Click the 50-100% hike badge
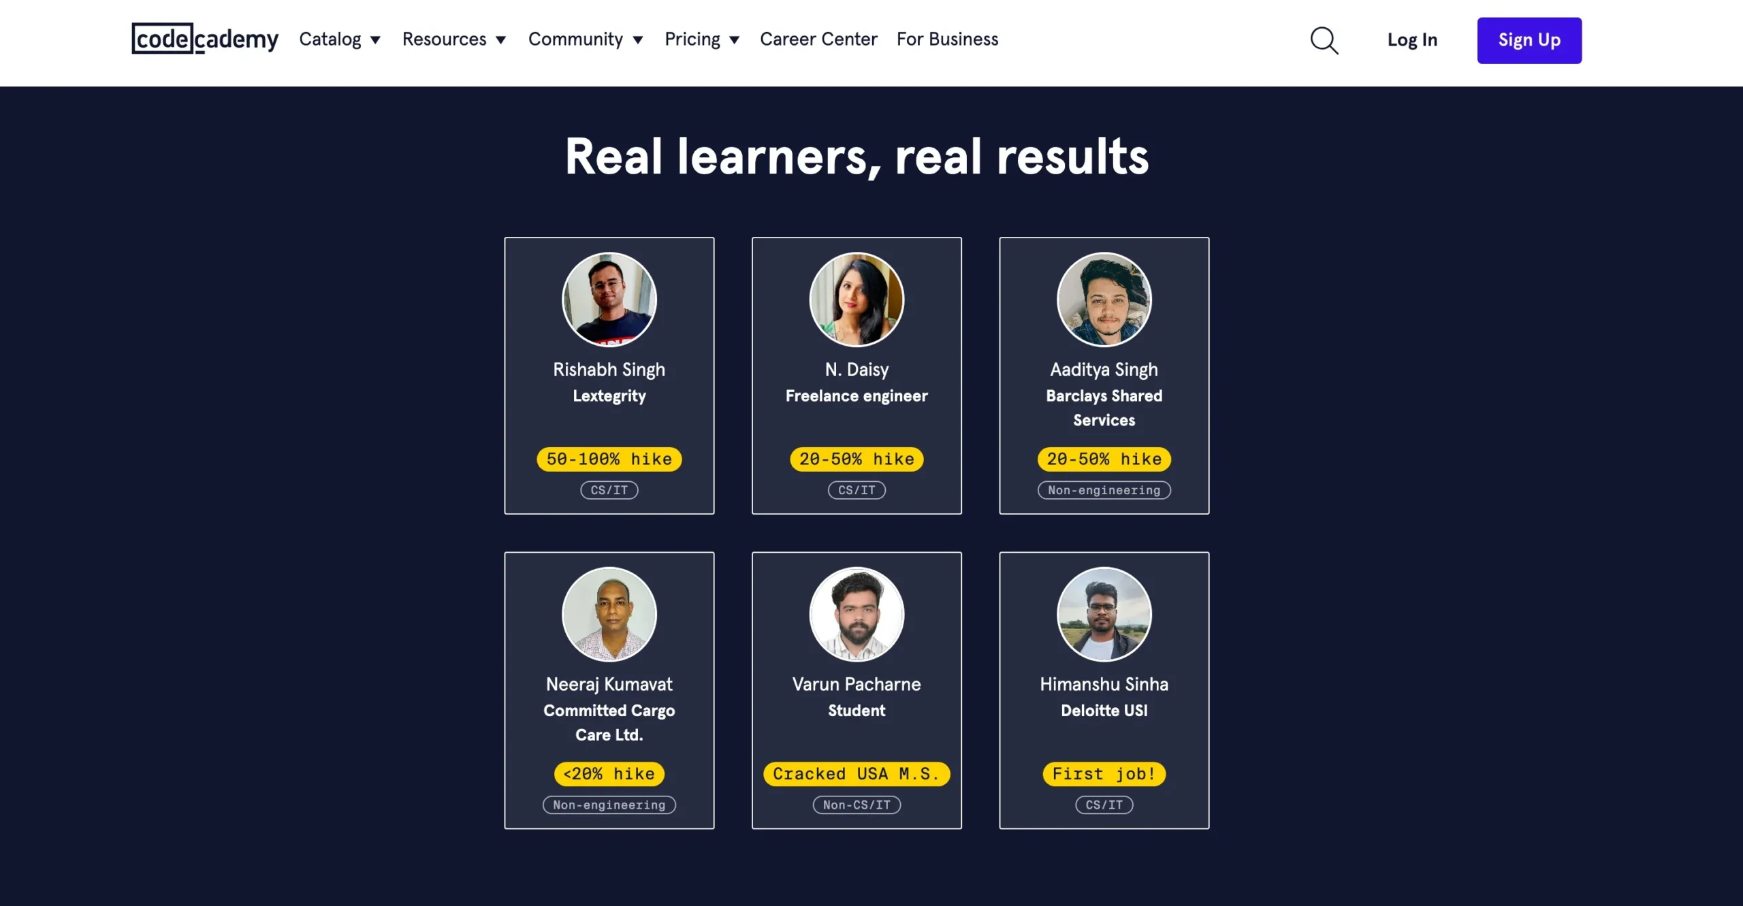 pos(609,459)
